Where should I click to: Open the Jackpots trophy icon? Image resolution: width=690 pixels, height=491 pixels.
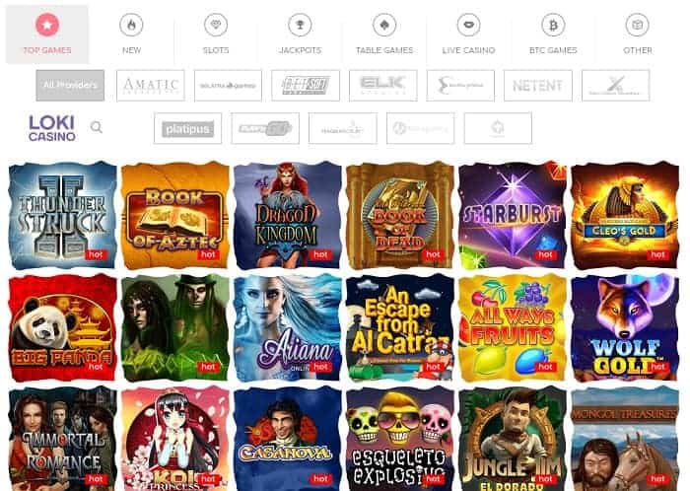point(300,25)
